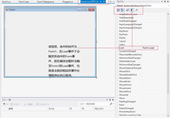Click the Properties events list scrollbar thumb
Viewport: 170px width, 118px height.
coord(168,74)
